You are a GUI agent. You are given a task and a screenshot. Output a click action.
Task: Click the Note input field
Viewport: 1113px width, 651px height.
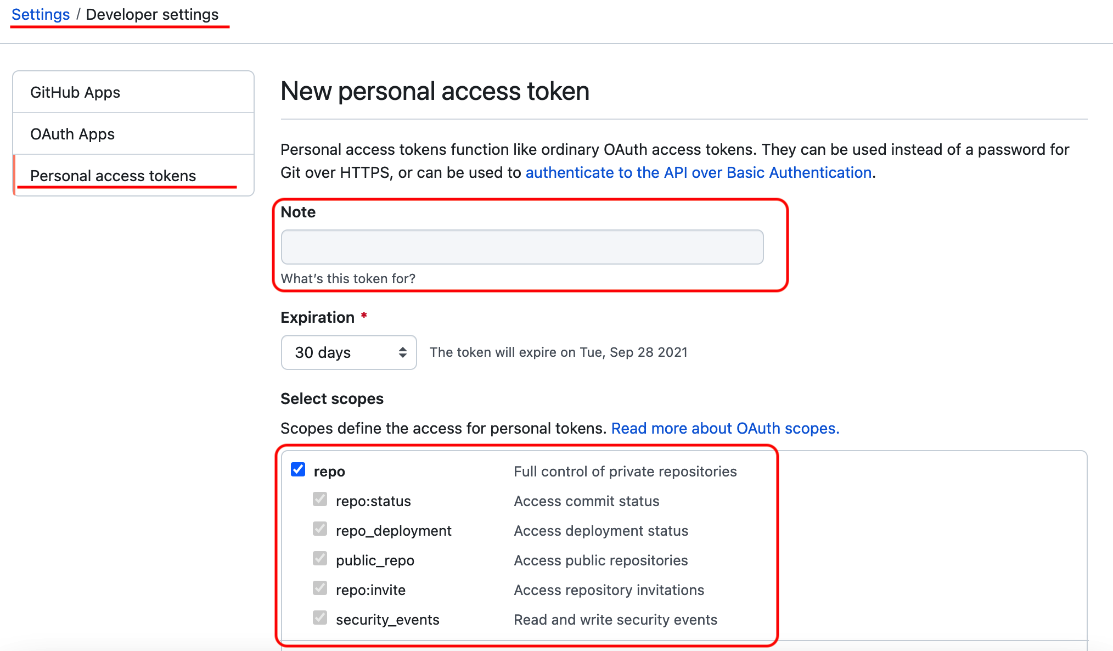521,246
